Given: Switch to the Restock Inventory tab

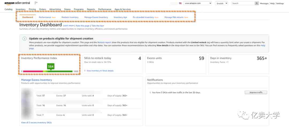Looking at the screenshot, I should [x=70, y=17].
